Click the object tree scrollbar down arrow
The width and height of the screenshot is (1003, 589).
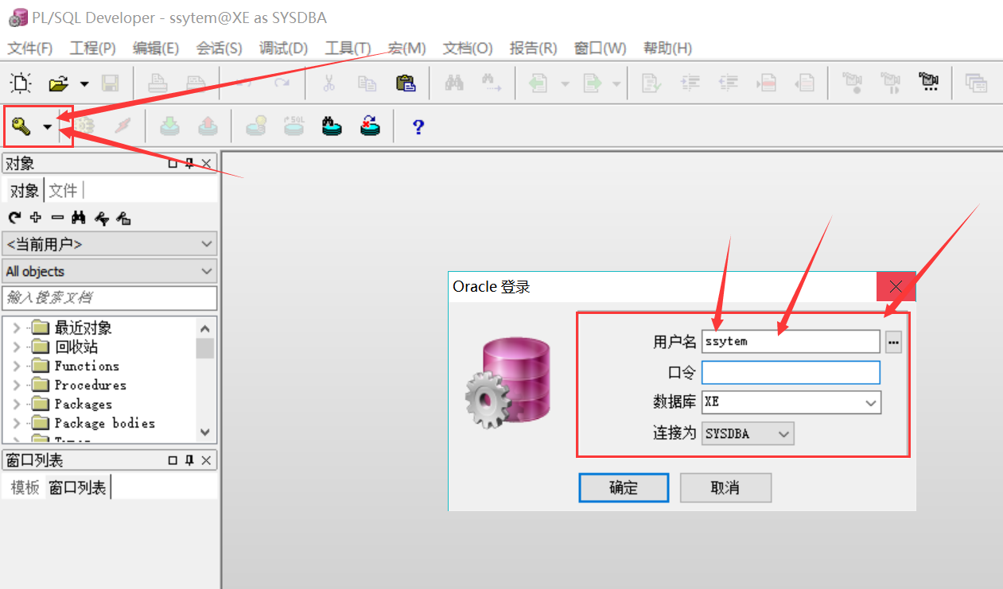point(205,432)
